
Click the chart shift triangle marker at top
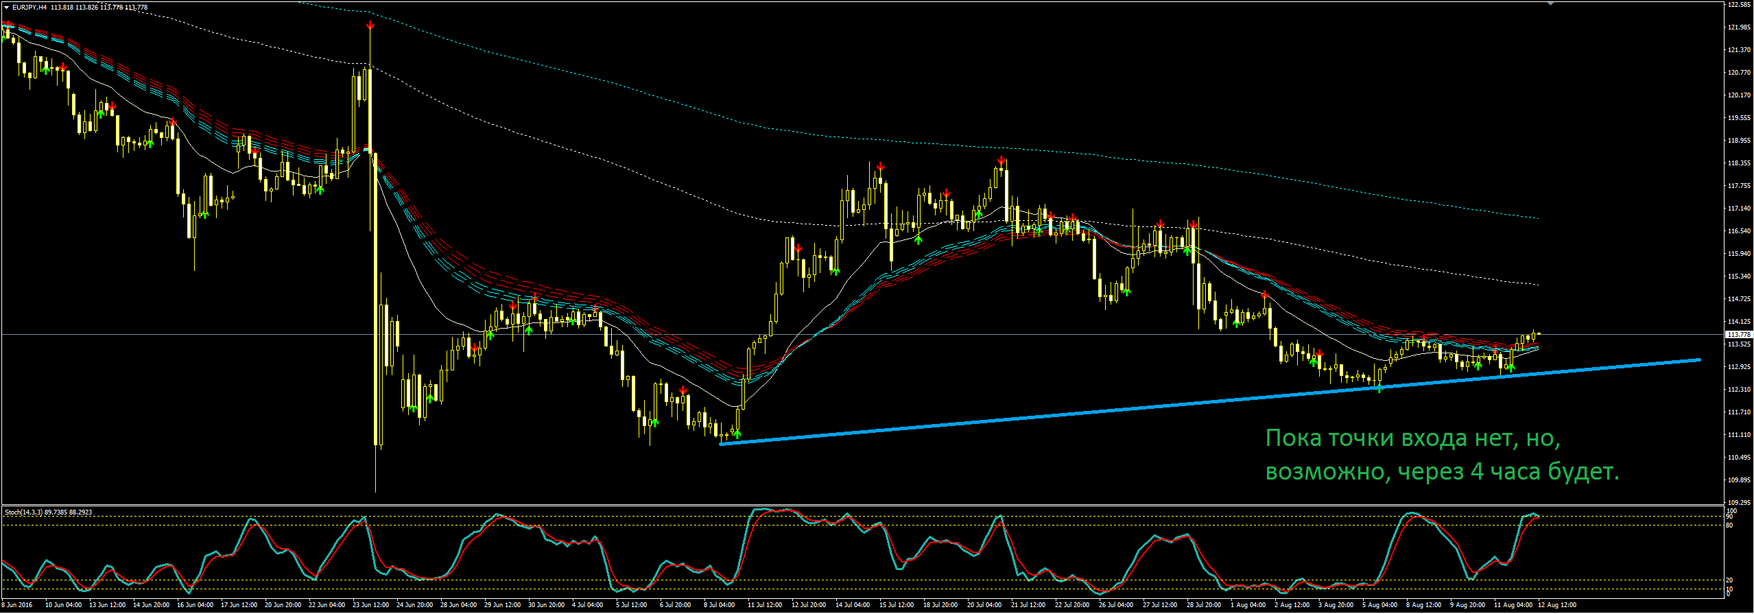click(x=1550, y=3)
